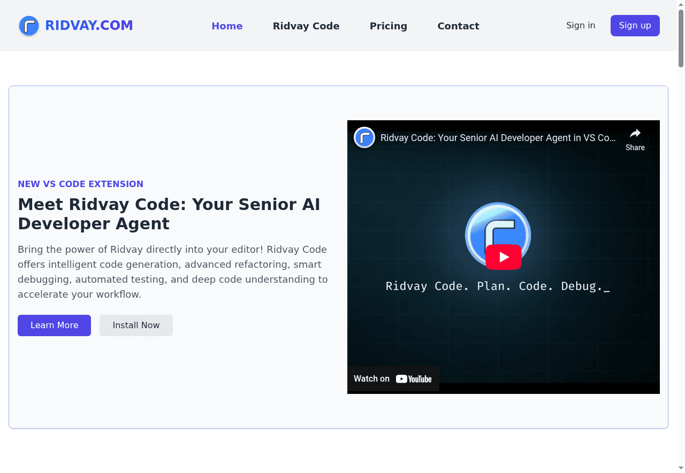685x473 pixels.
Task: Click the NEW VS CODE EXTENSION label
Action: pos(80,184)
